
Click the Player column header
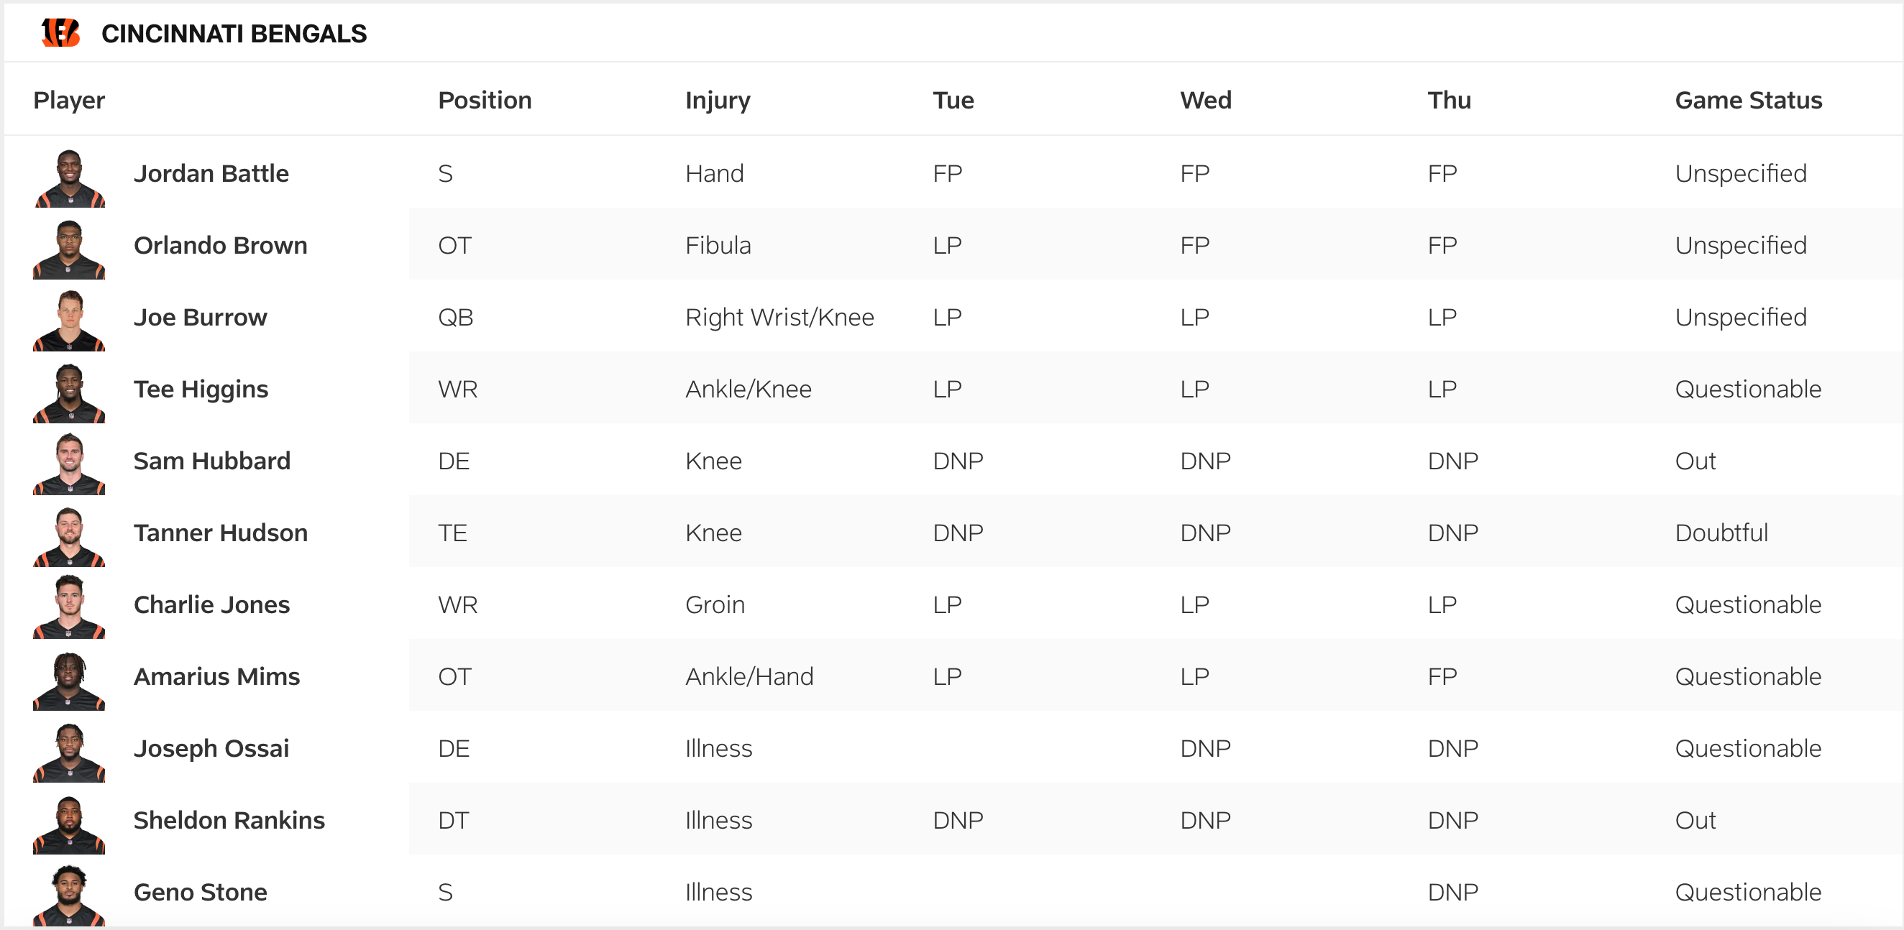click(x=69, y=100)
